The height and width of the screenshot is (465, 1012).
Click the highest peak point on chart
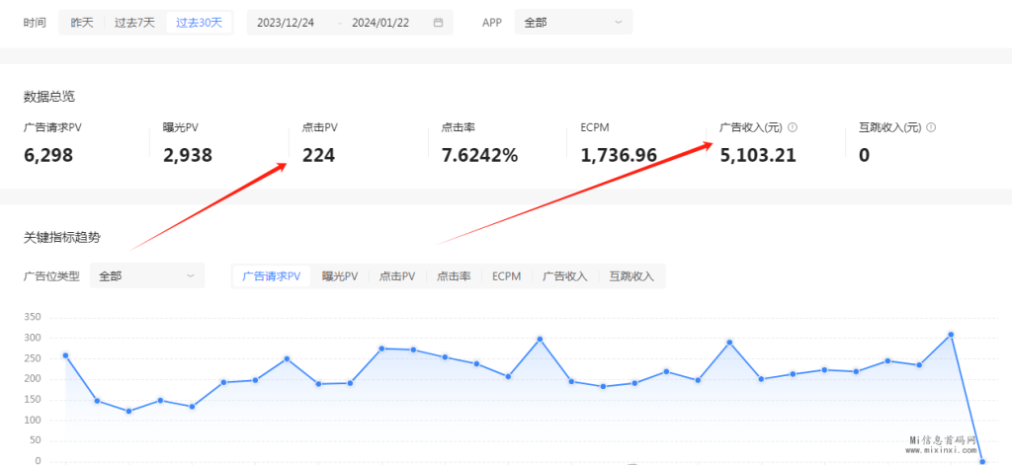click(951, 335)
